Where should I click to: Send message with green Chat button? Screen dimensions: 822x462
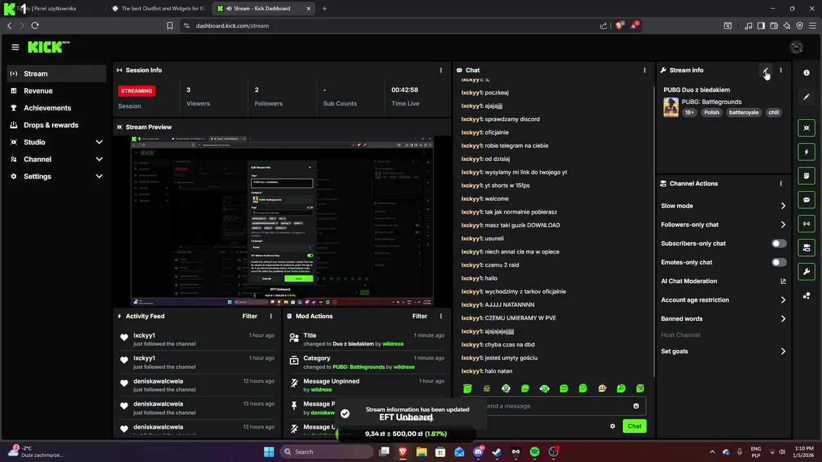[634, 426]
